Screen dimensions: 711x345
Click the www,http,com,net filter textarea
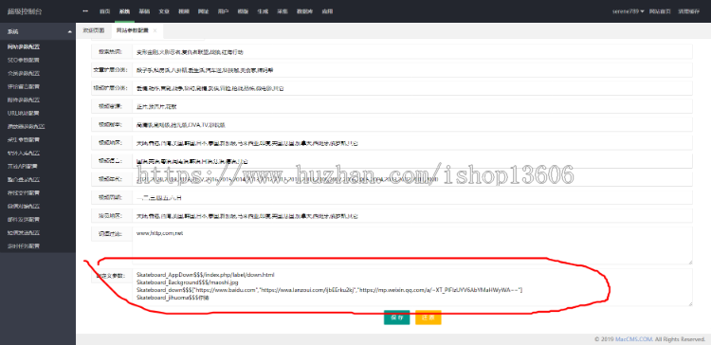[x=412, y=245]
